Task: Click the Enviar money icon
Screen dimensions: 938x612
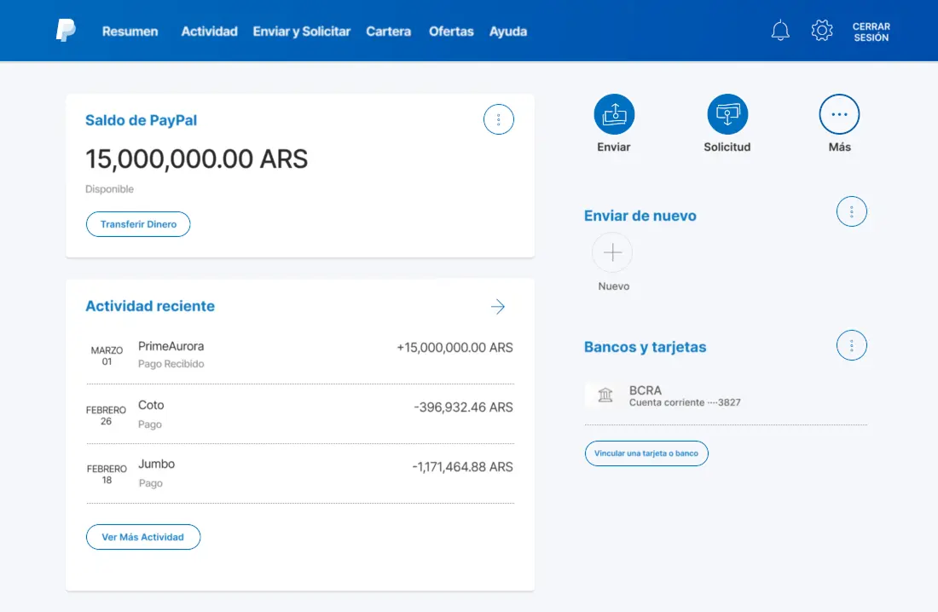Action: pyautogui.click(x=614, y=114)
